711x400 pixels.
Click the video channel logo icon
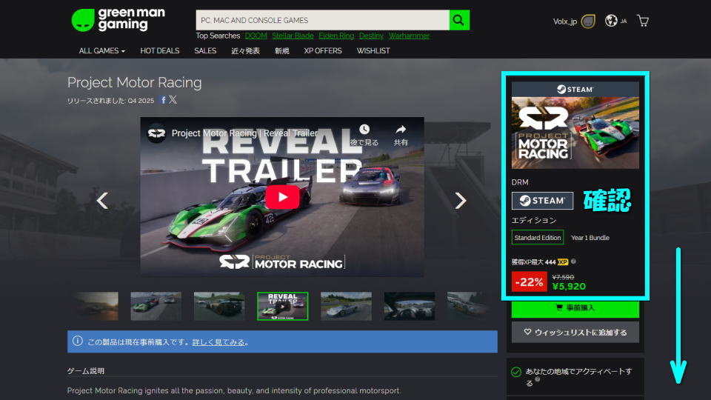tap(156, 133)
